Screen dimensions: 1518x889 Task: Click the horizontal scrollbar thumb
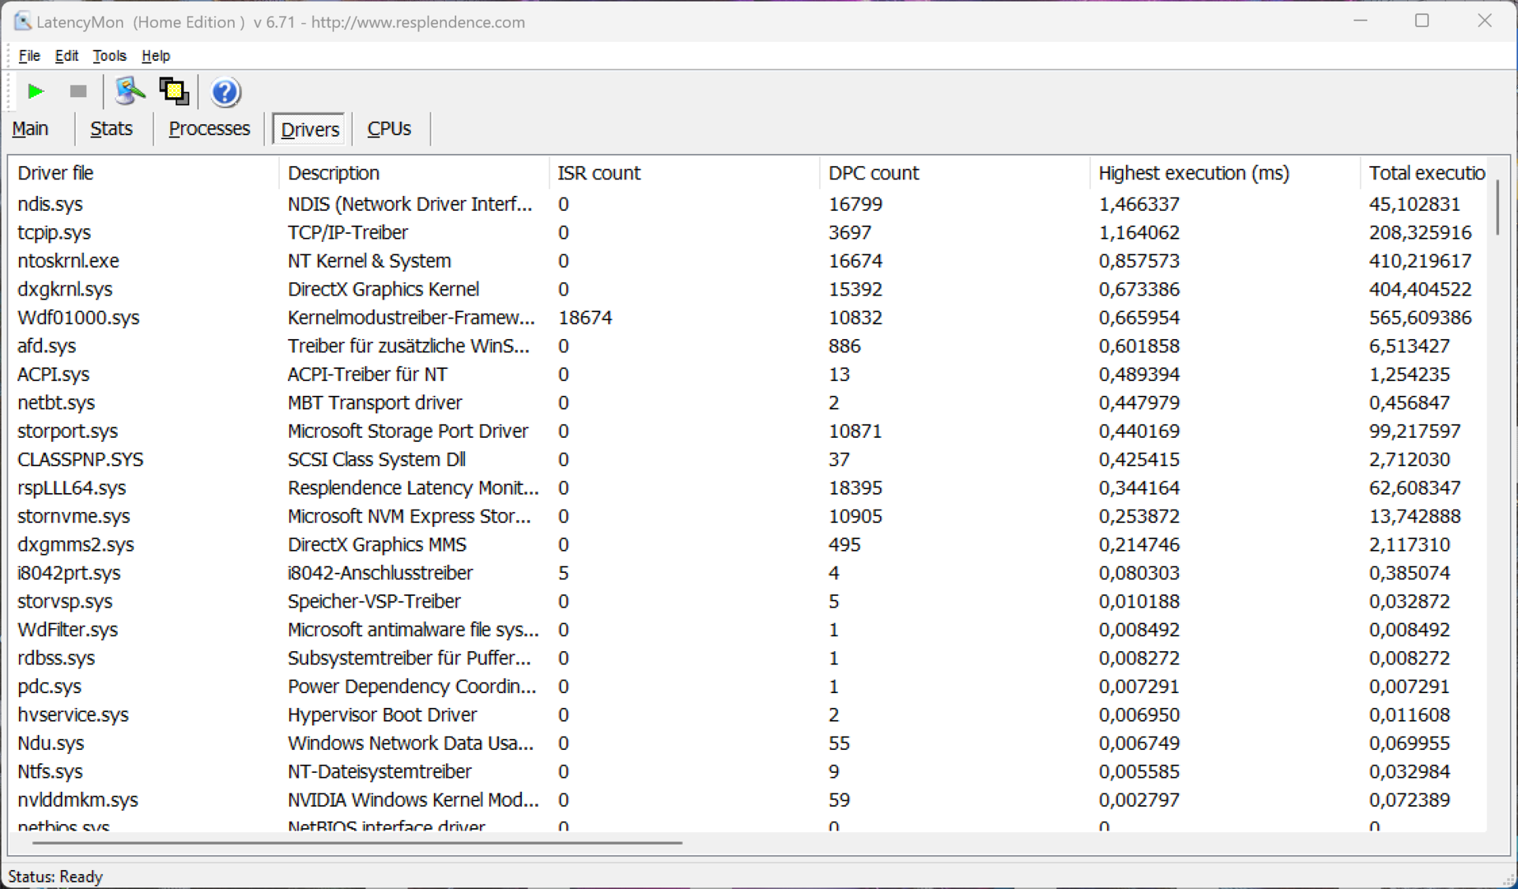tap(356, 843)
